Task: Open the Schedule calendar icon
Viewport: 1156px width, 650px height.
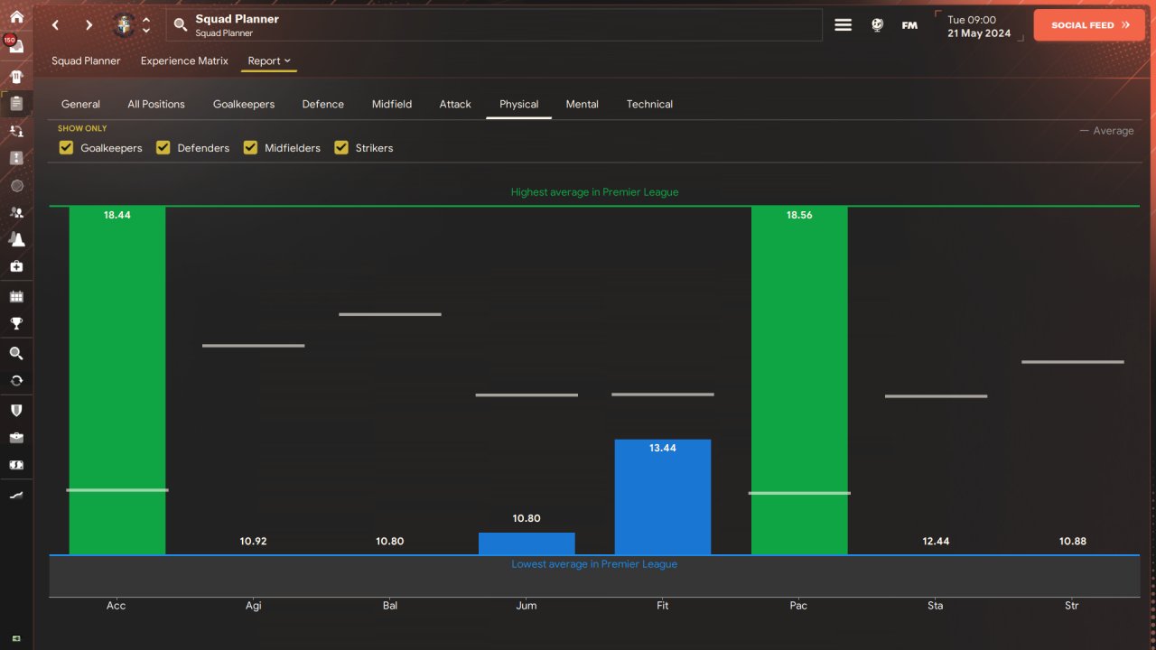Action: click(x=16, y=296)
